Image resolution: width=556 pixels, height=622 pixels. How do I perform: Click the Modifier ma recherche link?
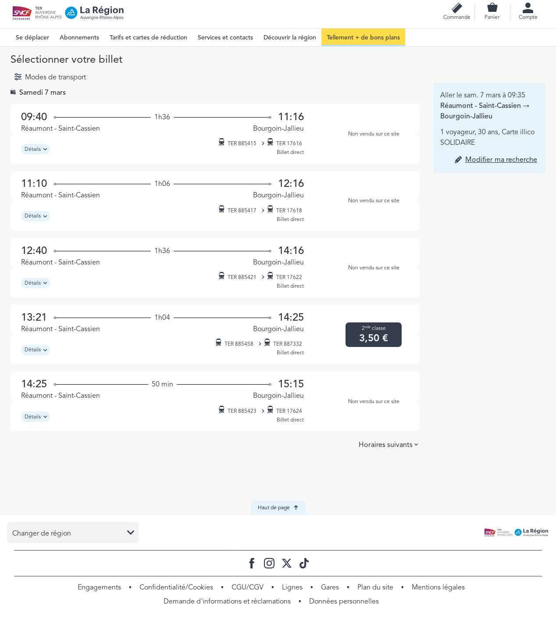pos(501,160)
